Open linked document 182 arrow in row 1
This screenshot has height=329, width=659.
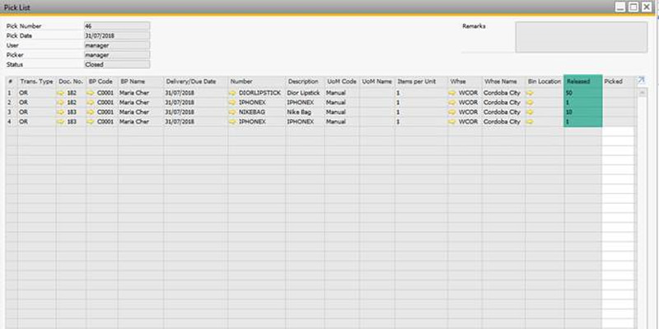tap(60, 93)
